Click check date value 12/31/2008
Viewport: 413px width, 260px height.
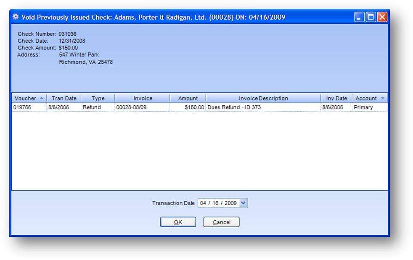tap(72, 41)
